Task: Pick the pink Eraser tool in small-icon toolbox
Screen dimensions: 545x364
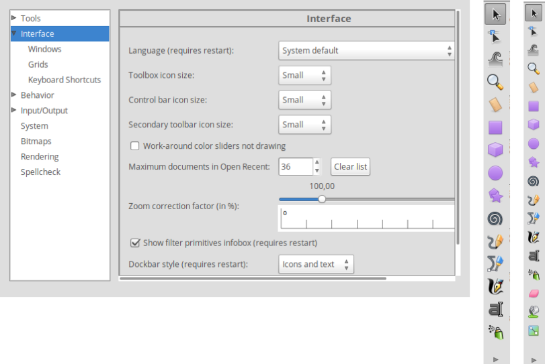Action: [534, 294]
